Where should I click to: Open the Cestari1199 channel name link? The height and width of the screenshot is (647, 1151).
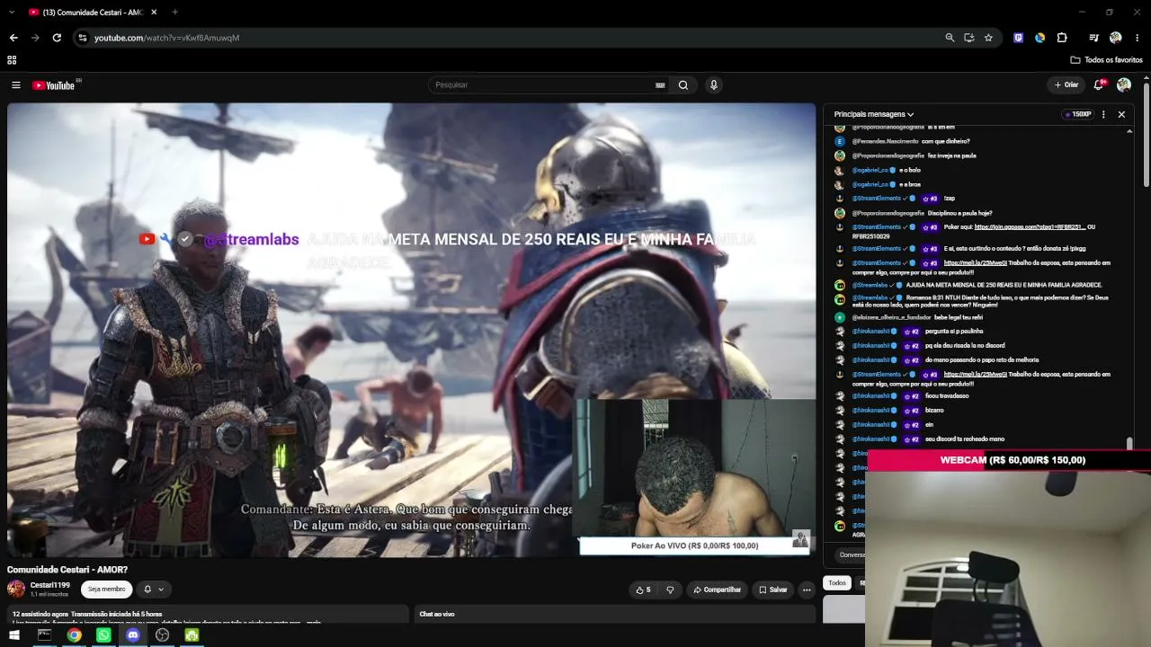click(50, 585)
